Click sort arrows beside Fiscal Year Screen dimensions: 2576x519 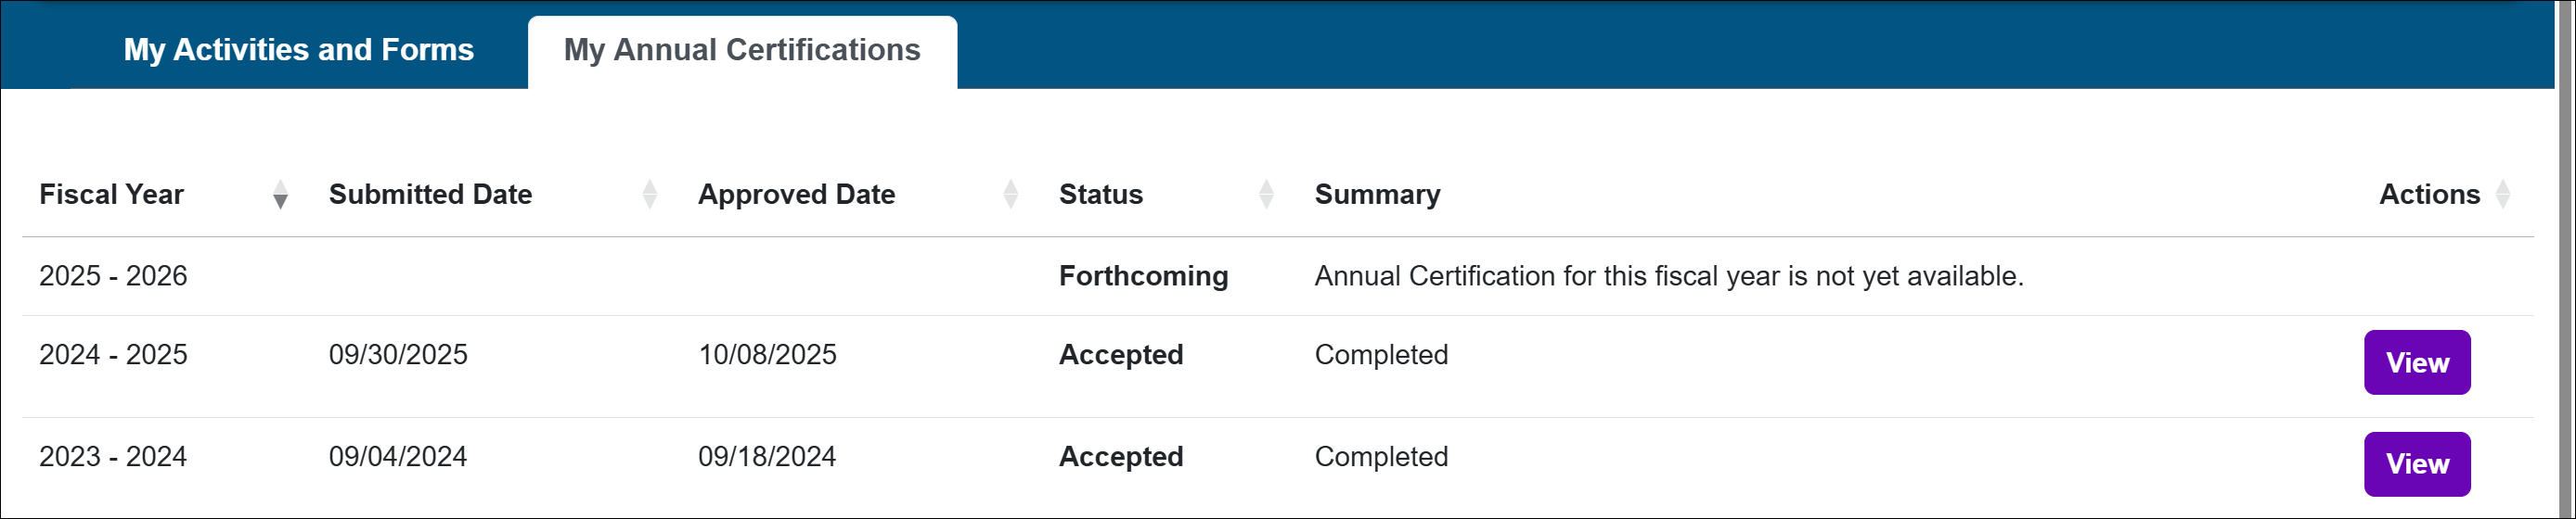point(280,194)
